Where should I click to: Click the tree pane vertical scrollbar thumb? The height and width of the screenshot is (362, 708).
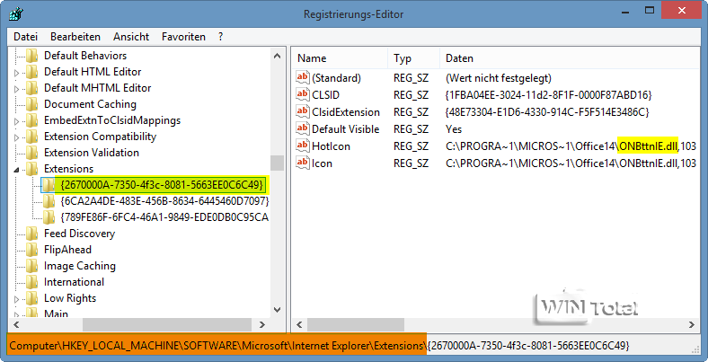coord(278,163)
